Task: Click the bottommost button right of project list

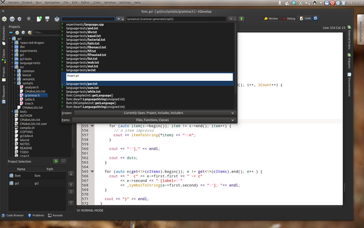Action: pos(71,203)
